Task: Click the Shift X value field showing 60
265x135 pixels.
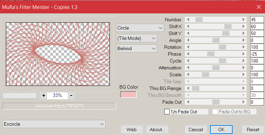Action: click(x=257, y=26)
